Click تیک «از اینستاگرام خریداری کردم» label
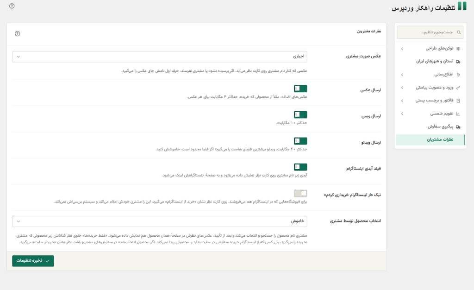Image resolution: width=474 pixels, height=290 pixels. coord(352,195)
